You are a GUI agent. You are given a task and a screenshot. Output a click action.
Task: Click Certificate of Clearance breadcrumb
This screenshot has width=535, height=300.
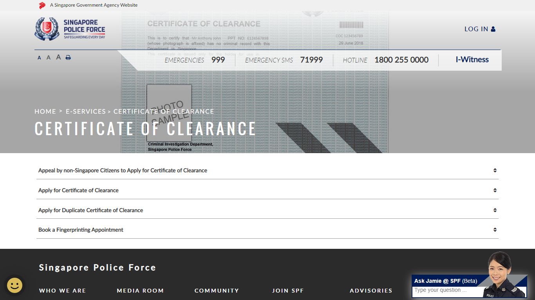[164, 111]
